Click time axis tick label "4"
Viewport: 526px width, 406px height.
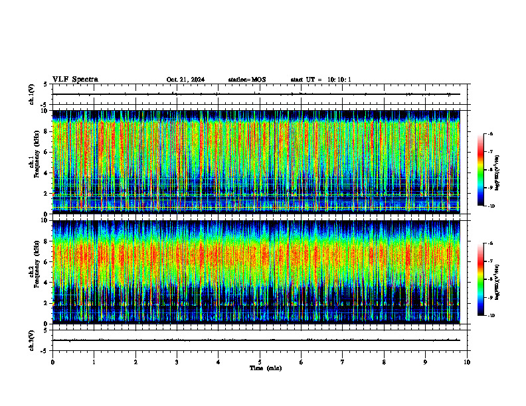tap(219, 362)
